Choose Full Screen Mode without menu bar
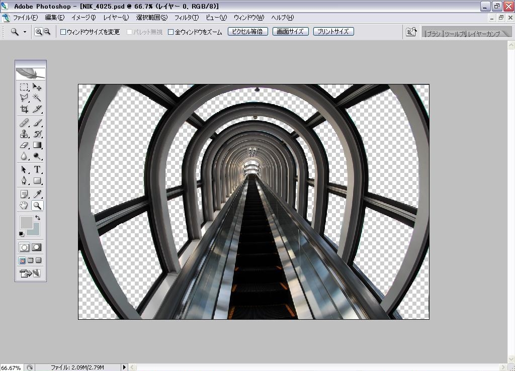The image size is (515, 371). pyautogui.click(x=38, y=260)
